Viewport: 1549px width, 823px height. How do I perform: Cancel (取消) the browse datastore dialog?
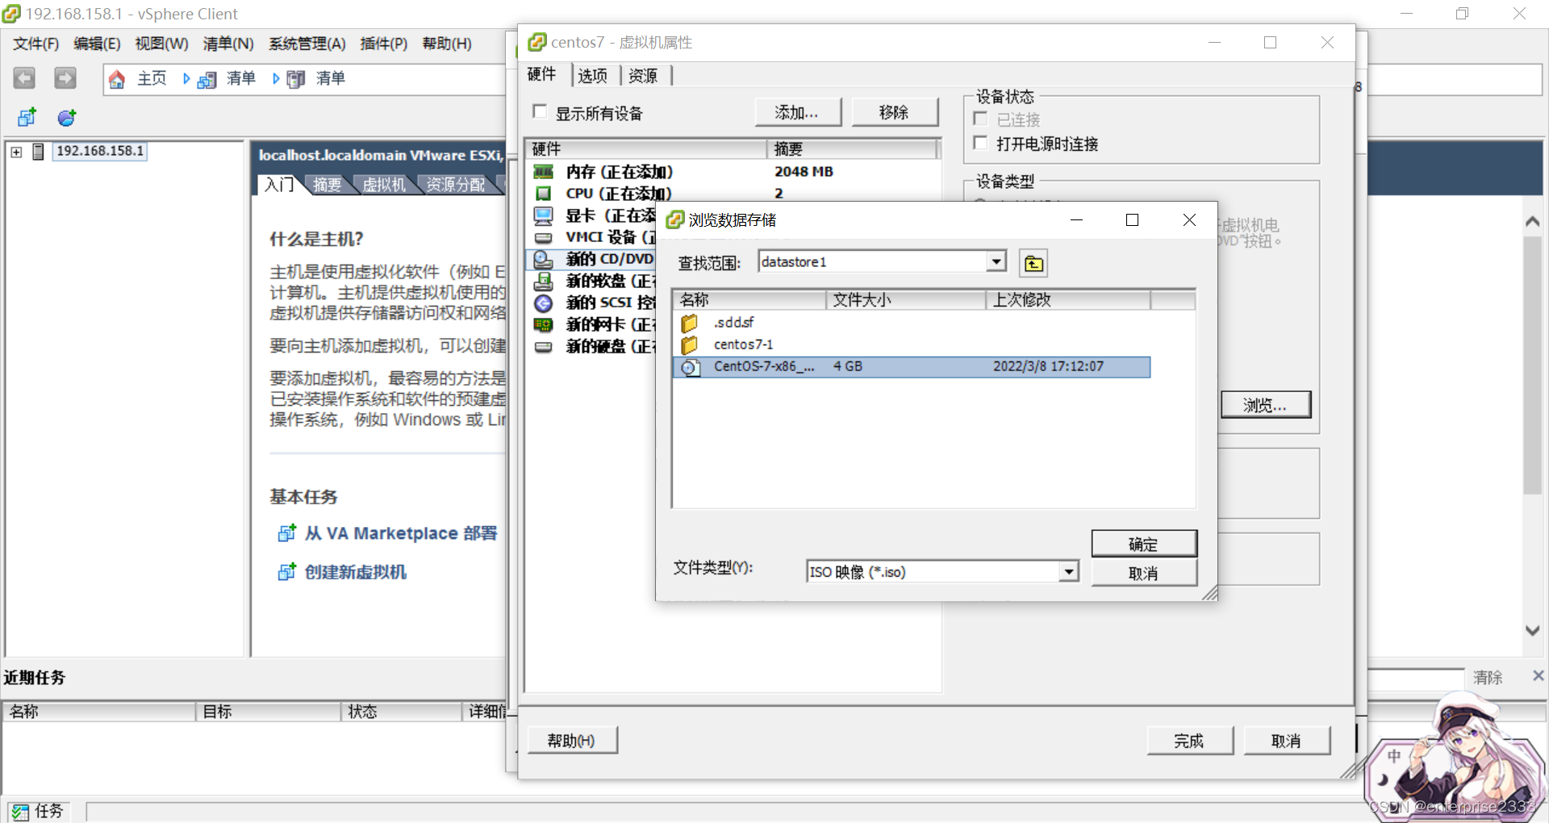point(1144,573)
